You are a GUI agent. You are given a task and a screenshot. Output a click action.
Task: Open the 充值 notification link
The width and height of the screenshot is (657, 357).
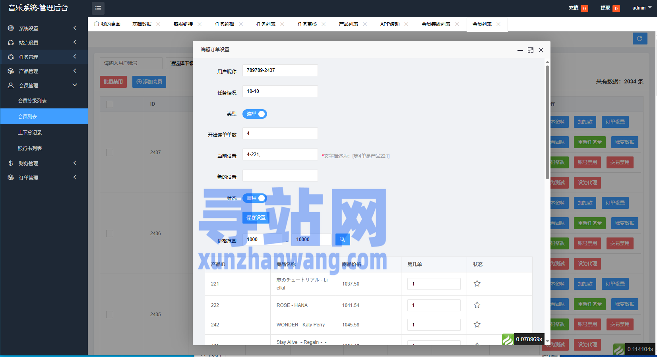[578, 8]
